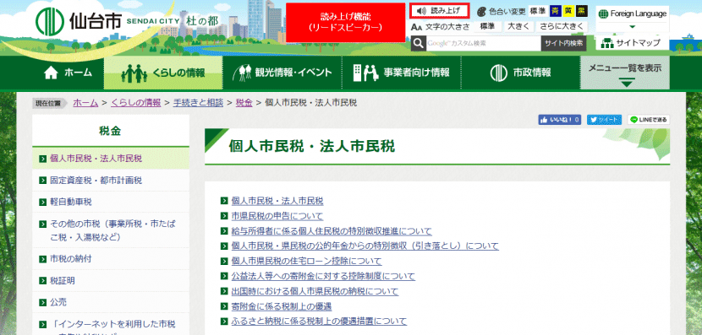
Task: Expand メニュー一覧を表示
Action: [x=625, y=73]
